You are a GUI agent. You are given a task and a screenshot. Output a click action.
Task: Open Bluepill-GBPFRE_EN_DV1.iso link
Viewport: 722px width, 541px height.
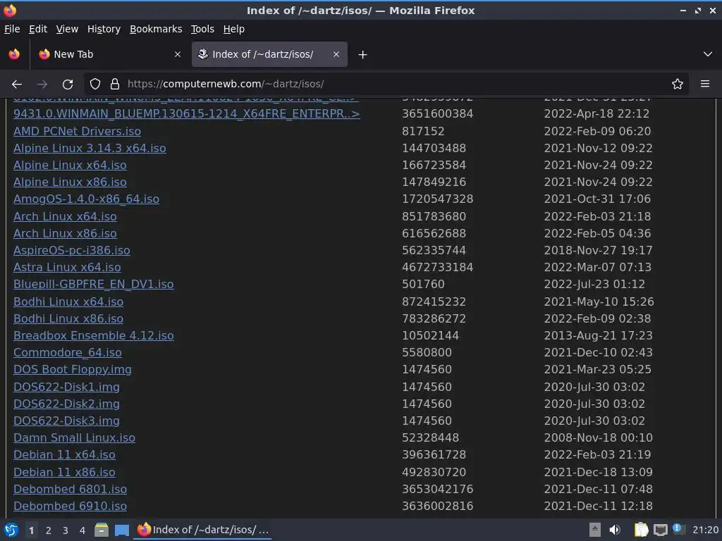pyautogui.click(x=94, y=285)
